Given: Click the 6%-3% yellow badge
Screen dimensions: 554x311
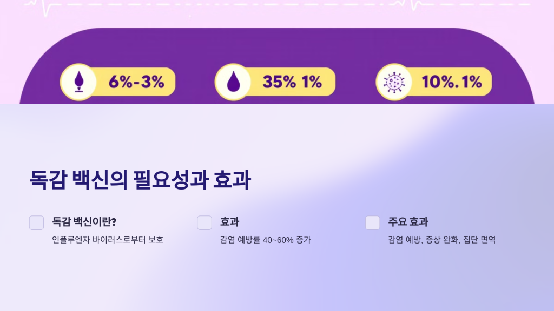Looking at the screenshot, I should click(x=136, y=82).
